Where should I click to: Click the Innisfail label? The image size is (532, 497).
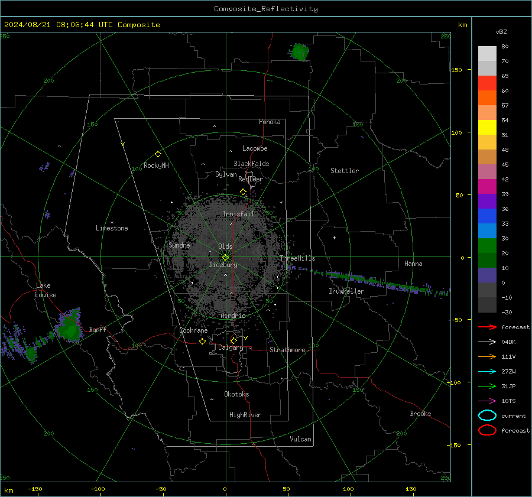pos(238,214)
